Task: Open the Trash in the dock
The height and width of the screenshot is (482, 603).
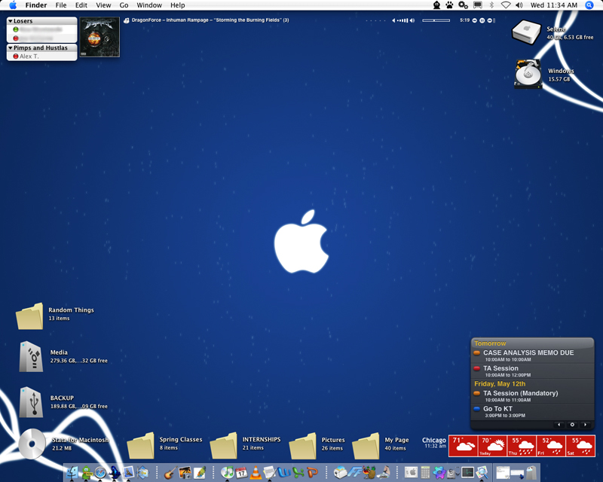Action: 531,472
